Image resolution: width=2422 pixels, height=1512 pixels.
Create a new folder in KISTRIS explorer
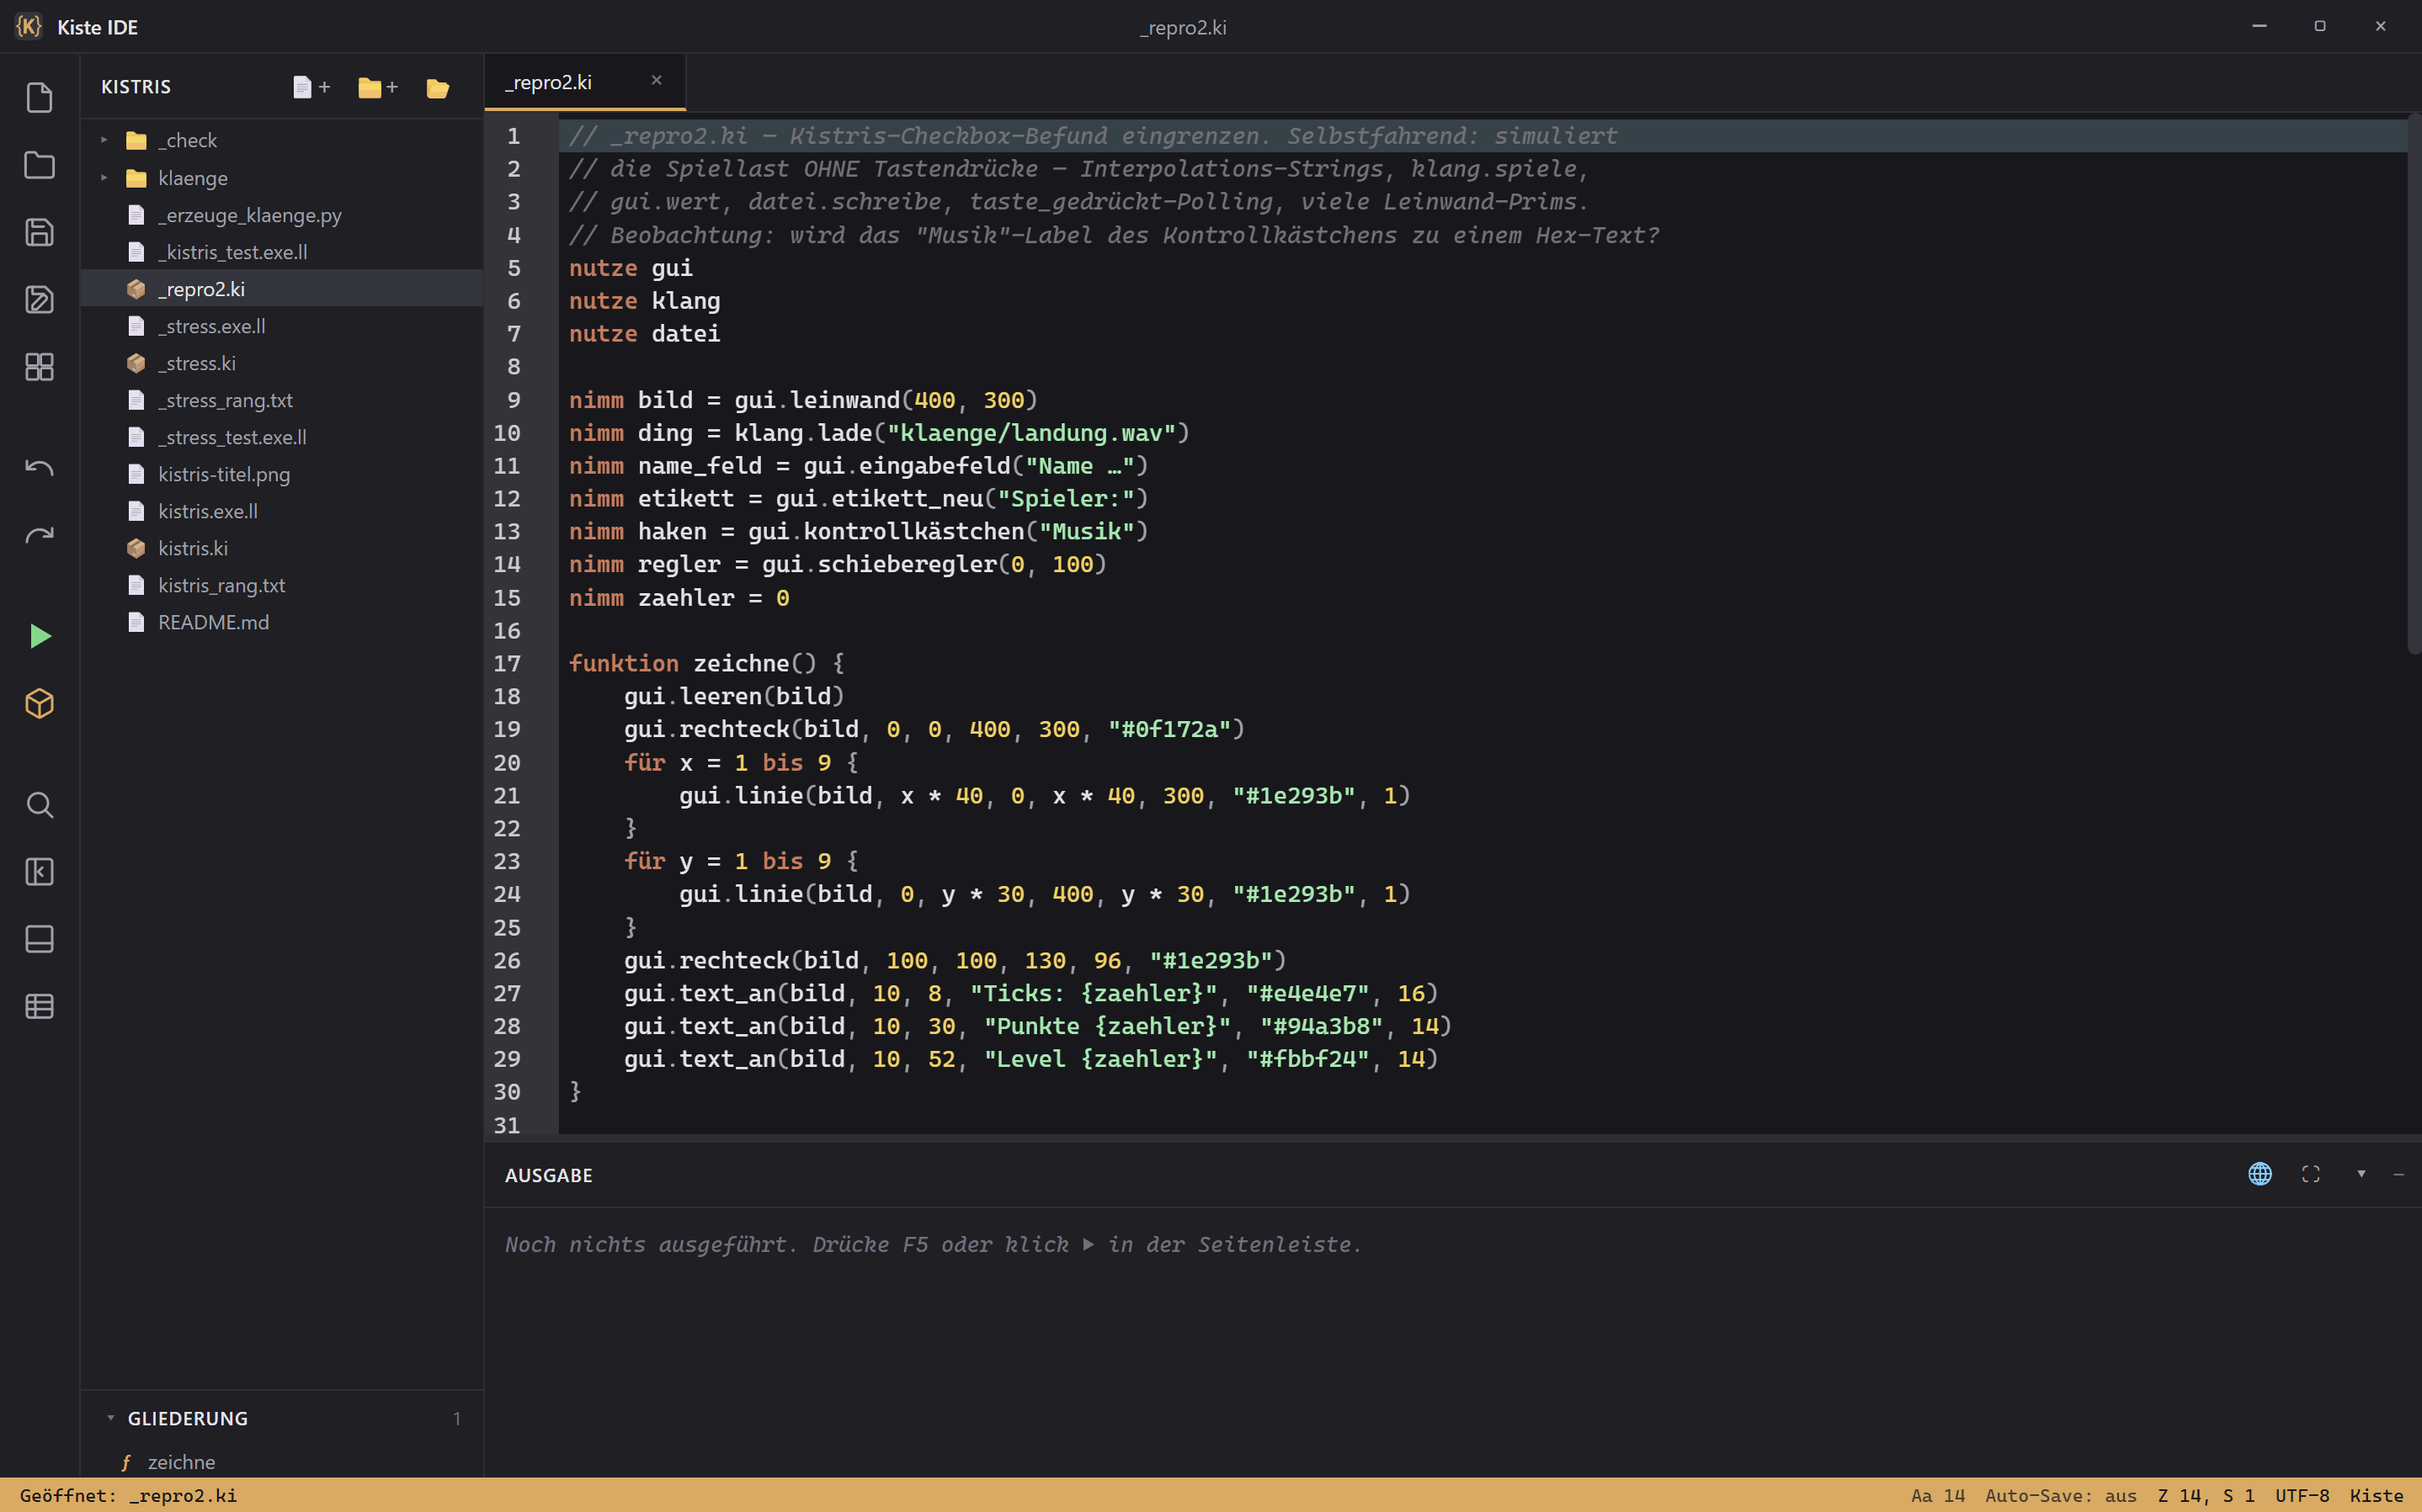(378, 87)
